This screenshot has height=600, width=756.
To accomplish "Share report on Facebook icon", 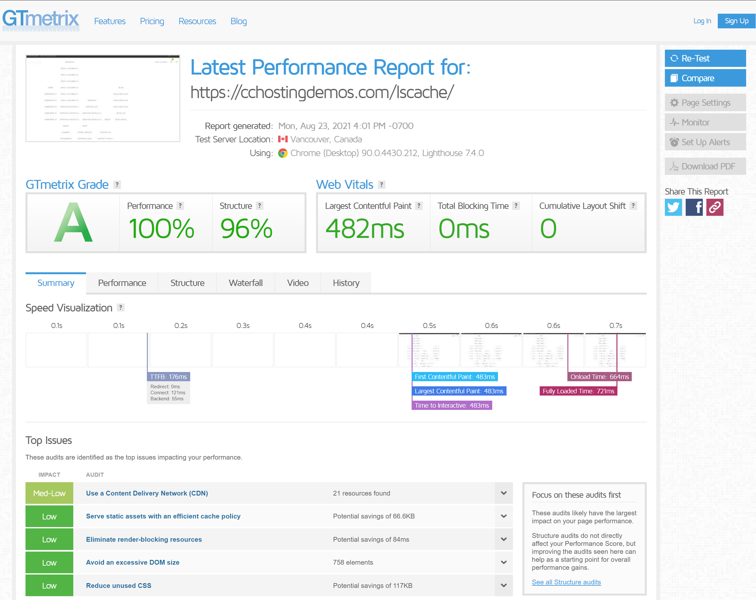I will point(694,207).
